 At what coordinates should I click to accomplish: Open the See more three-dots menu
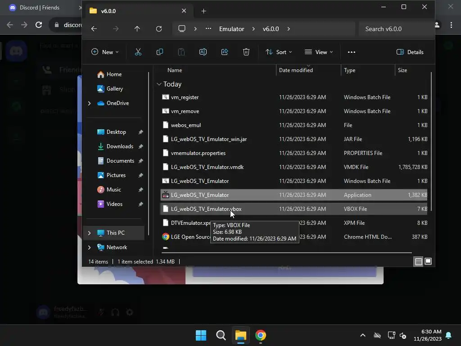click(x=351, y=52)
